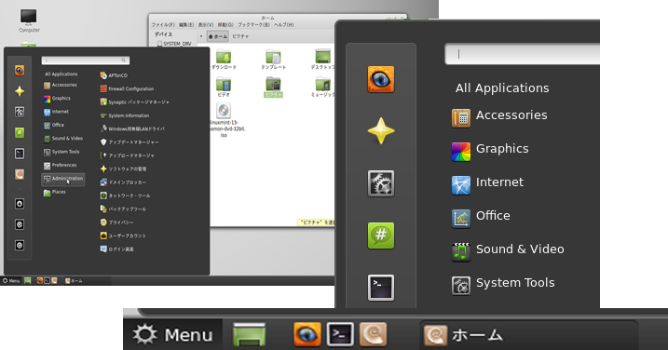
Task: Launch APTonCD from the application list
Action: [114, 75]
